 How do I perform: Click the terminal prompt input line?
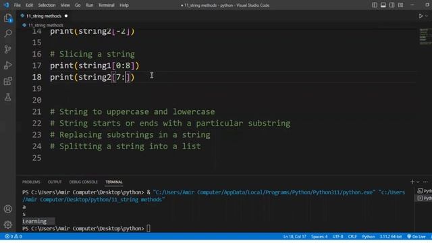coord(86,228)
